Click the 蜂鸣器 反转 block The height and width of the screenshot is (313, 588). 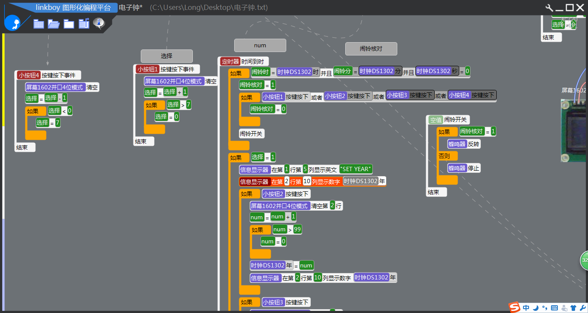pos(464,144)
